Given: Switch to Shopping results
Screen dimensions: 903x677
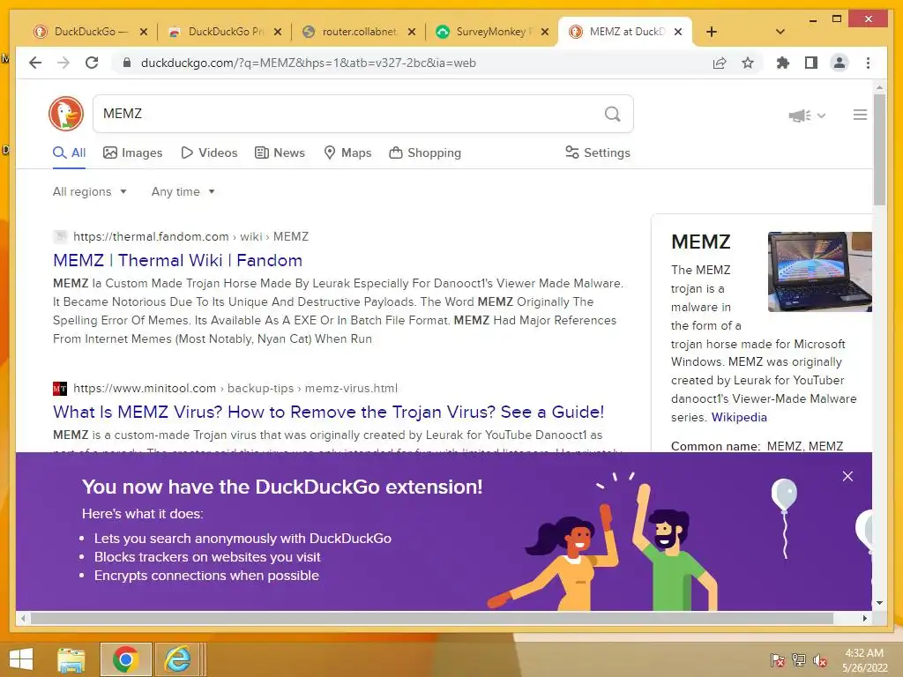Looking at the screenshot, I should (x=426, y=153).
